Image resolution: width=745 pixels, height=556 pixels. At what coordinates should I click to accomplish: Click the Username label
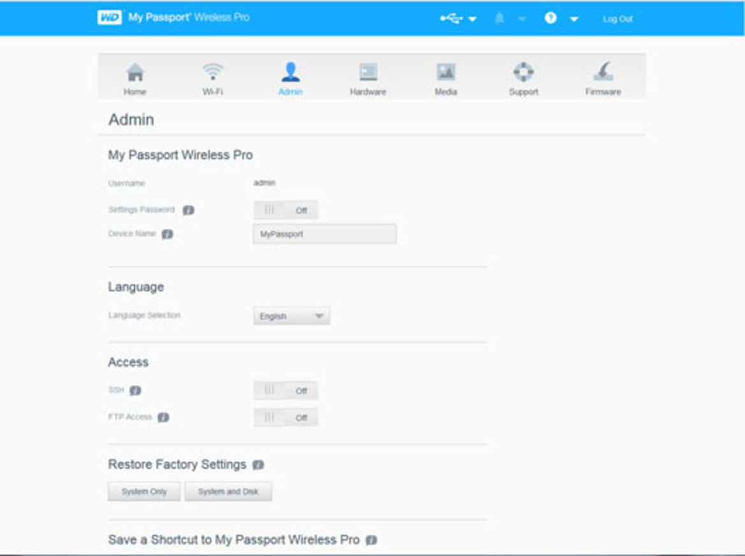click(x=126, y=183)
